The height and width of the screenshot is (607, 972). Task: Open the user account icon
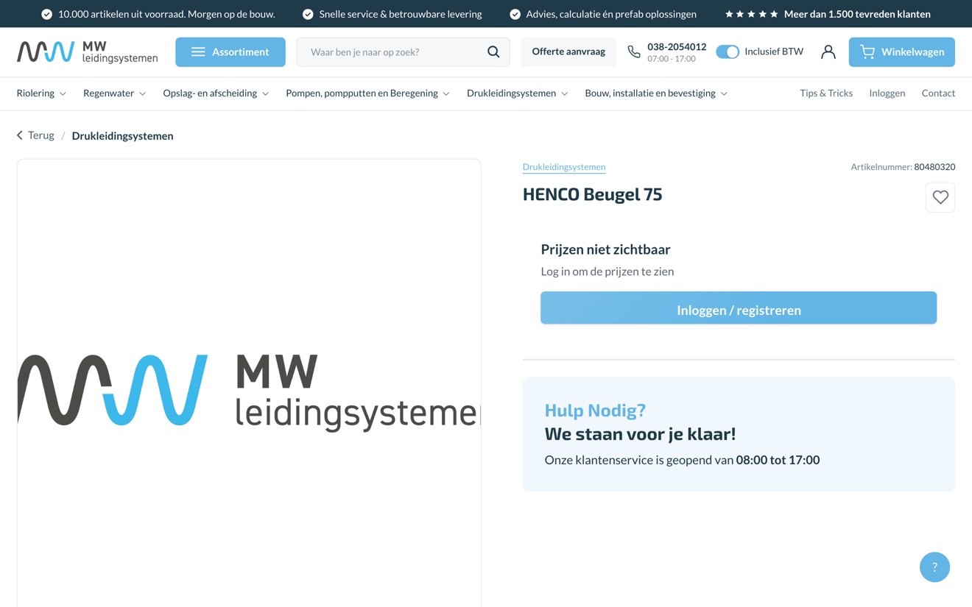pyautogui.click(x=828, y=52)
